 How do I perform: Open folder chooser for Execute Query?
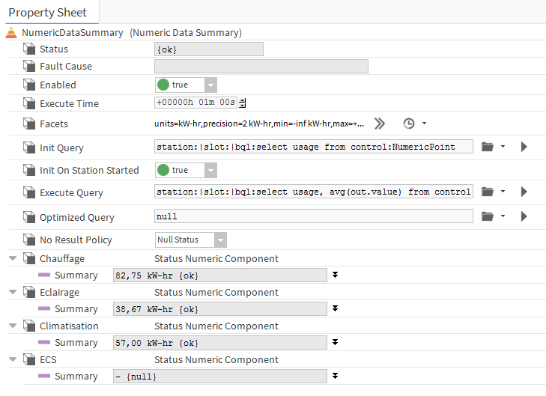point(488,192)
